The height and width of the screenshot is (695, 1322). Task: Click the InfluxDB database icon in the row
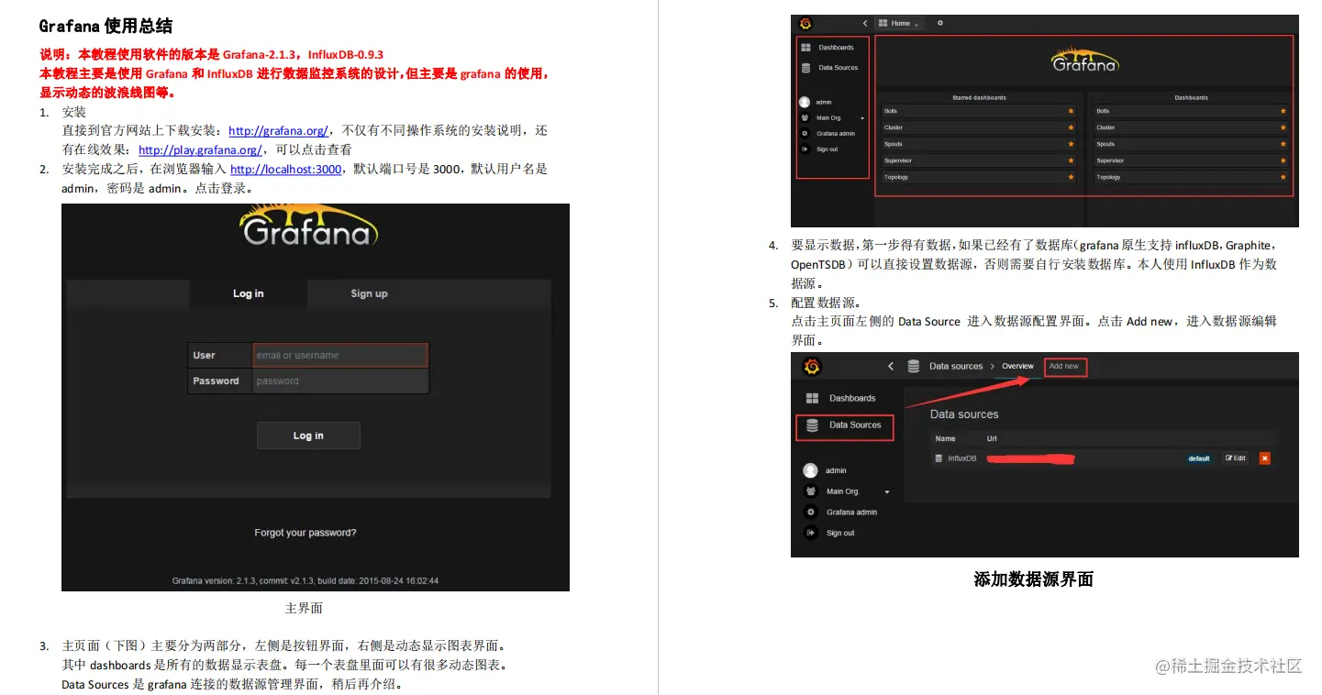tap(939, 458)
